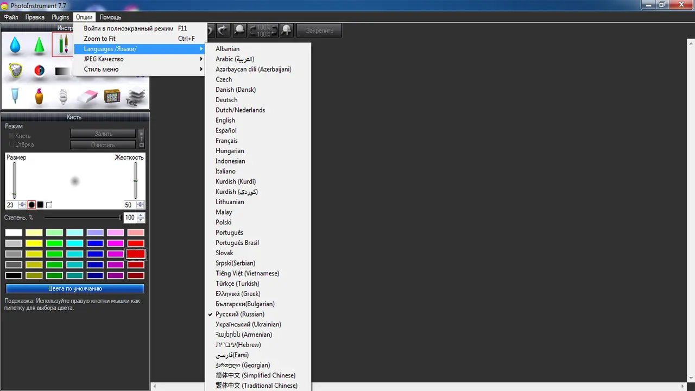Select Español from the language list
Image resolution: width=695 pixels, height=391 pixels.
pyautogui.click(x=258, y=130)
